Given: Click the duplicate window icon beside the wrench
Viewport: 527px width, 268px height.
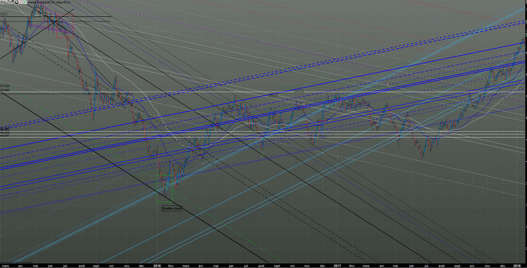Looking at the screenshot, I should pos(12,2).
